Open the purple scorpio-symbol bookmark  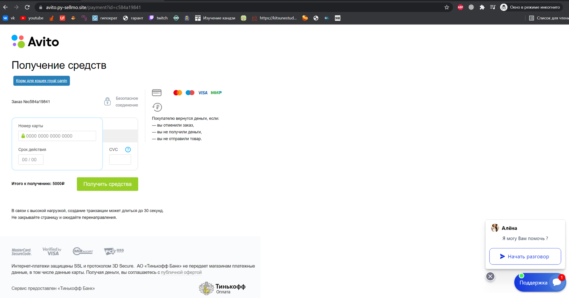(x=84, y=18)
